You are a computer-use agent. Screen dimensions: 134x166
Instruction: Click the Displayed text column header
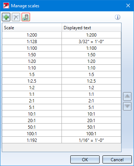tap(92, 27)
